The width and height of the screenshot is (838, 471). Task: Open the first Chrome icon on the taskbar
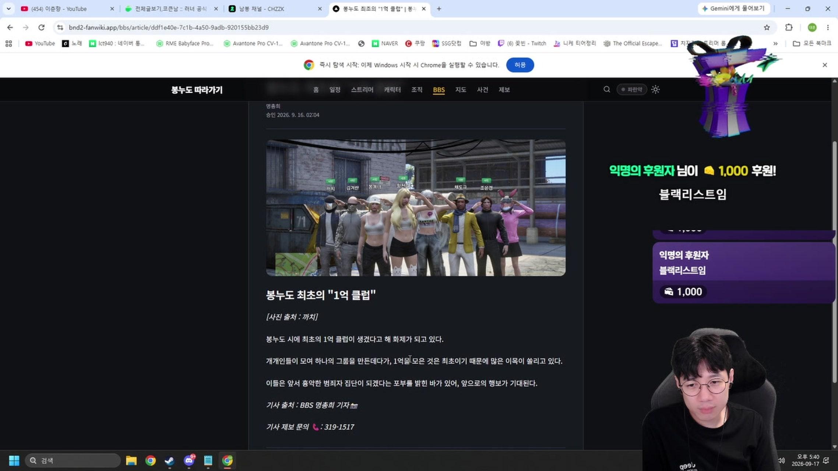pos(150,460)
